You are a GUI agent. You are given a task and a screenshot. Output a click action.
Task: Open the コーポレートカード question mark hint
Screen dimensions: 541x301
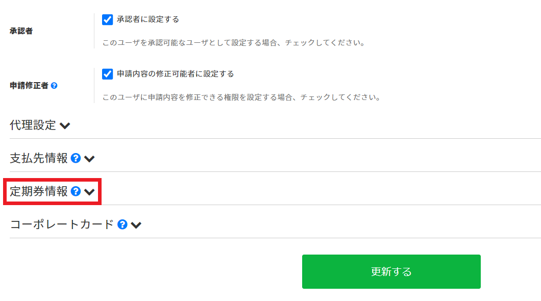121,223
